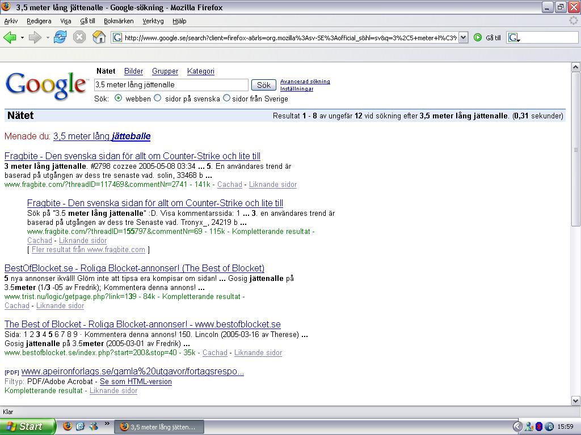Go to the Home page icon
The image size is (581, 435).
pyautogui.click(x=99, y=37)
